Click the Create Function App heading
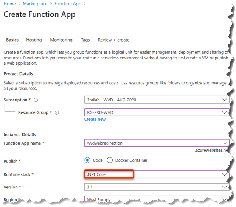This screenshot has width=236, height=207. coord(39,14)
